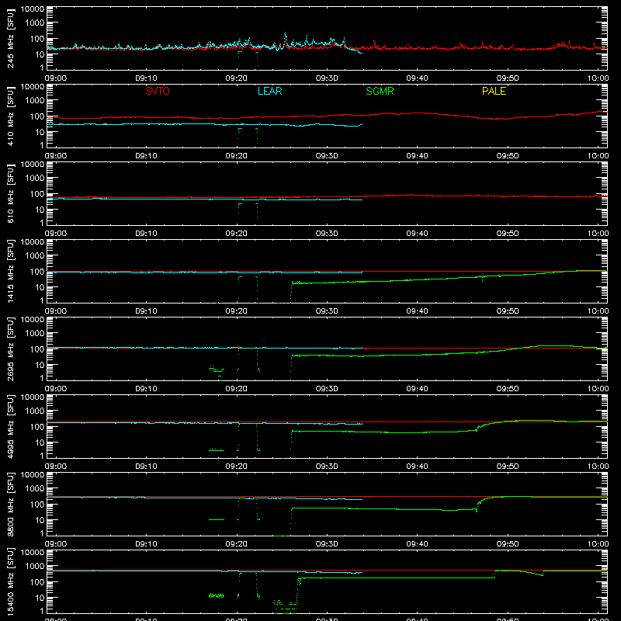The image size is (621, 621).
Task: Click the 09:20 time label of 4995 MHz plot
Action: point(237,467)
